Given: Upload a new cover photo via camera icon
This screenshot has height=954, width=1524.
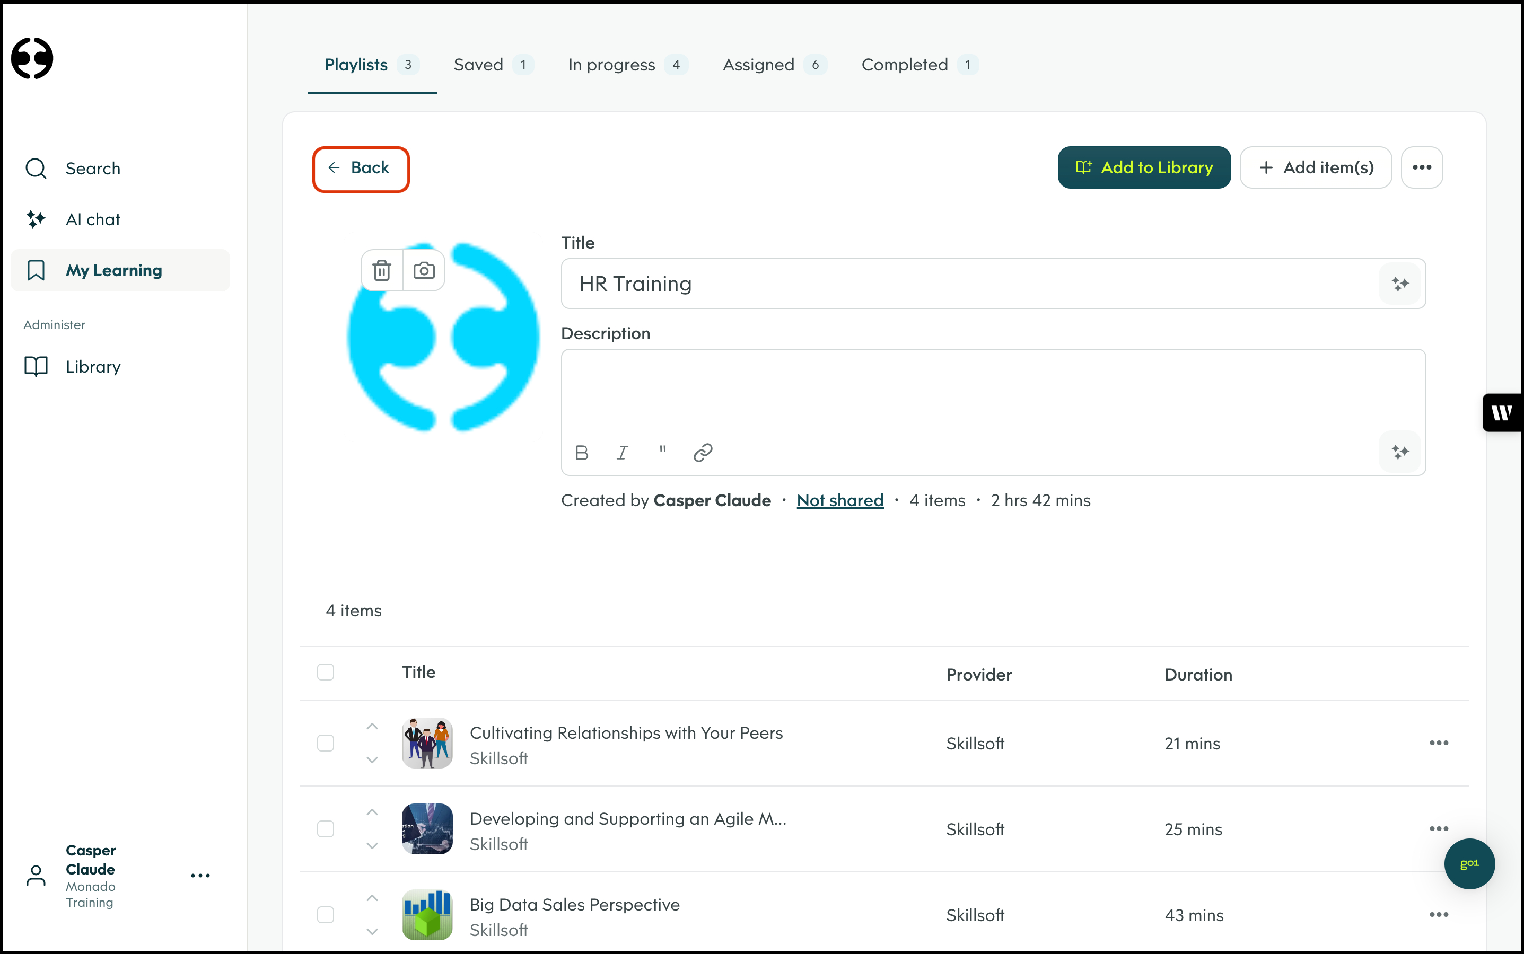Looking at the screenshot, I should coord(424,270).
